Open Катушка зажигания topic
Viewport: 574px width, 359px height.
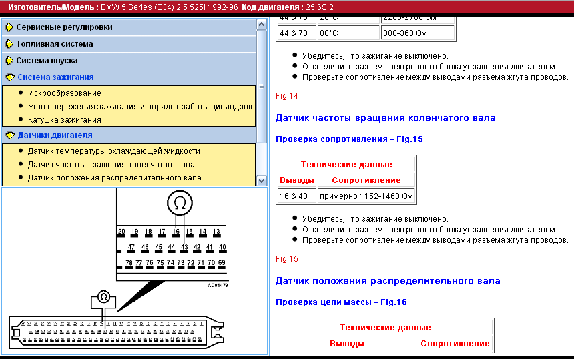coord(65,120)
